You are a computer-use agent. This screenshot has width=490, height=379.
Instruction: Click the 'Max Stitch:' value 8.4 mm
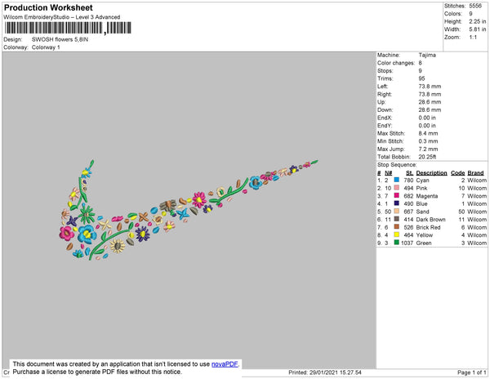(428, 133)
